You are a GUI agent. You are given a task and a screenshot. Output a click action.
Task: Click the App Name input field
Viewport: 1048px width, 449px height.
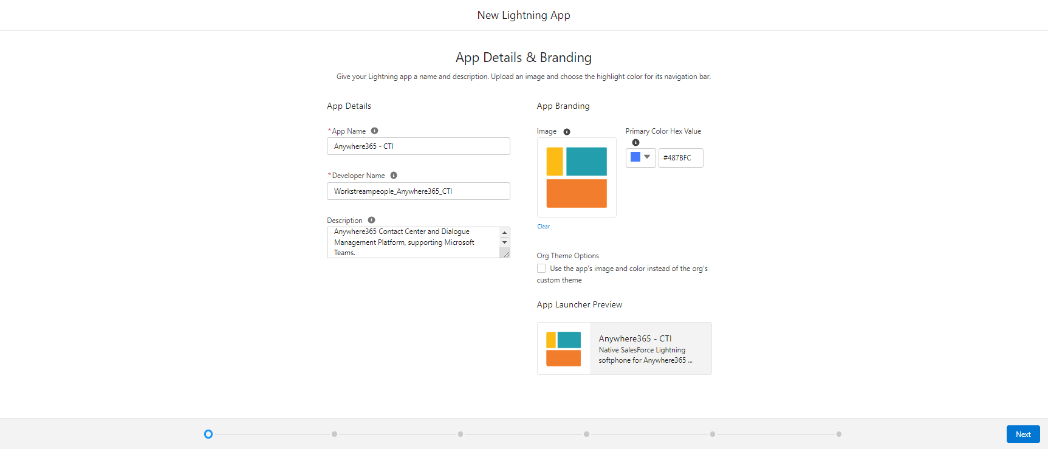click(x=418, y=146)
